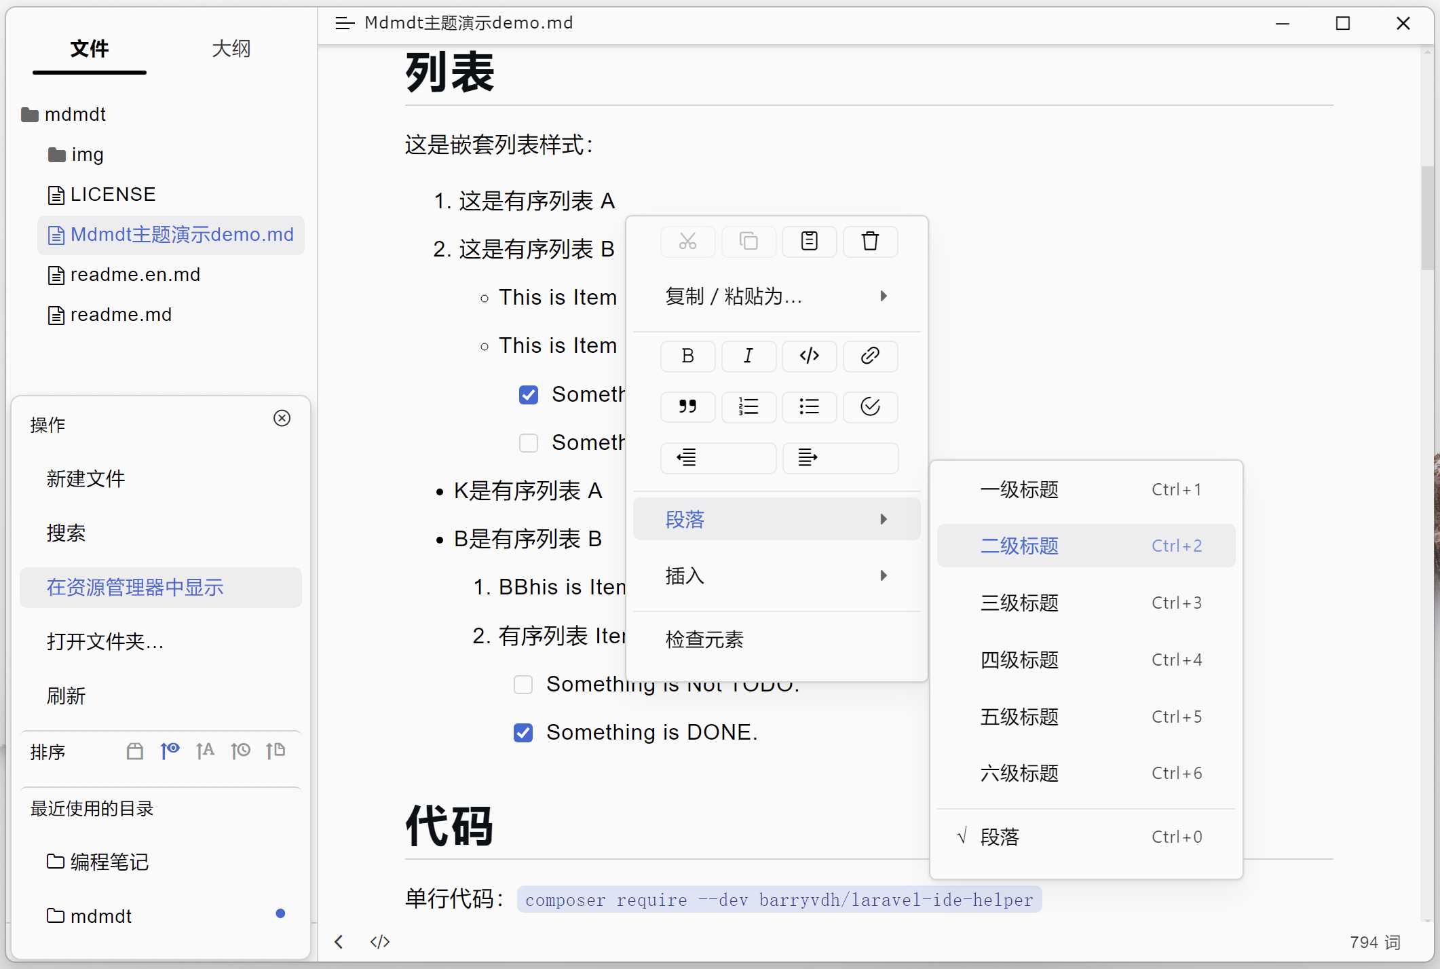The width and height of the screenshot is (1440, 969).
Task: Click 搜索 in the 操作 panel
Action: [x=161, y=533]
